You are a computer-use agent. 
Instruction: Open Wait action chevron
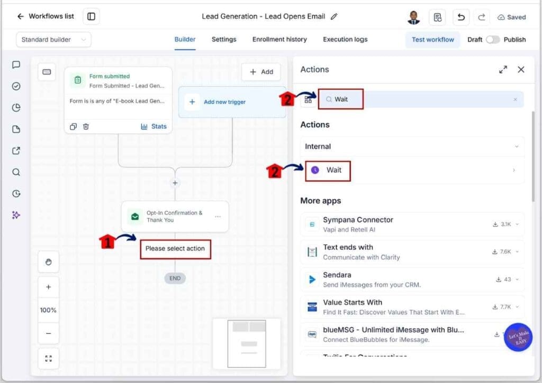pyautogui.click(x=514, y=170)
